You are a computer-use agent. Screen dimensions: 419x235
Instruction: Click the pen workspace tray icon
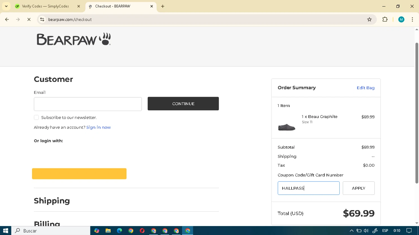(375, 231)
